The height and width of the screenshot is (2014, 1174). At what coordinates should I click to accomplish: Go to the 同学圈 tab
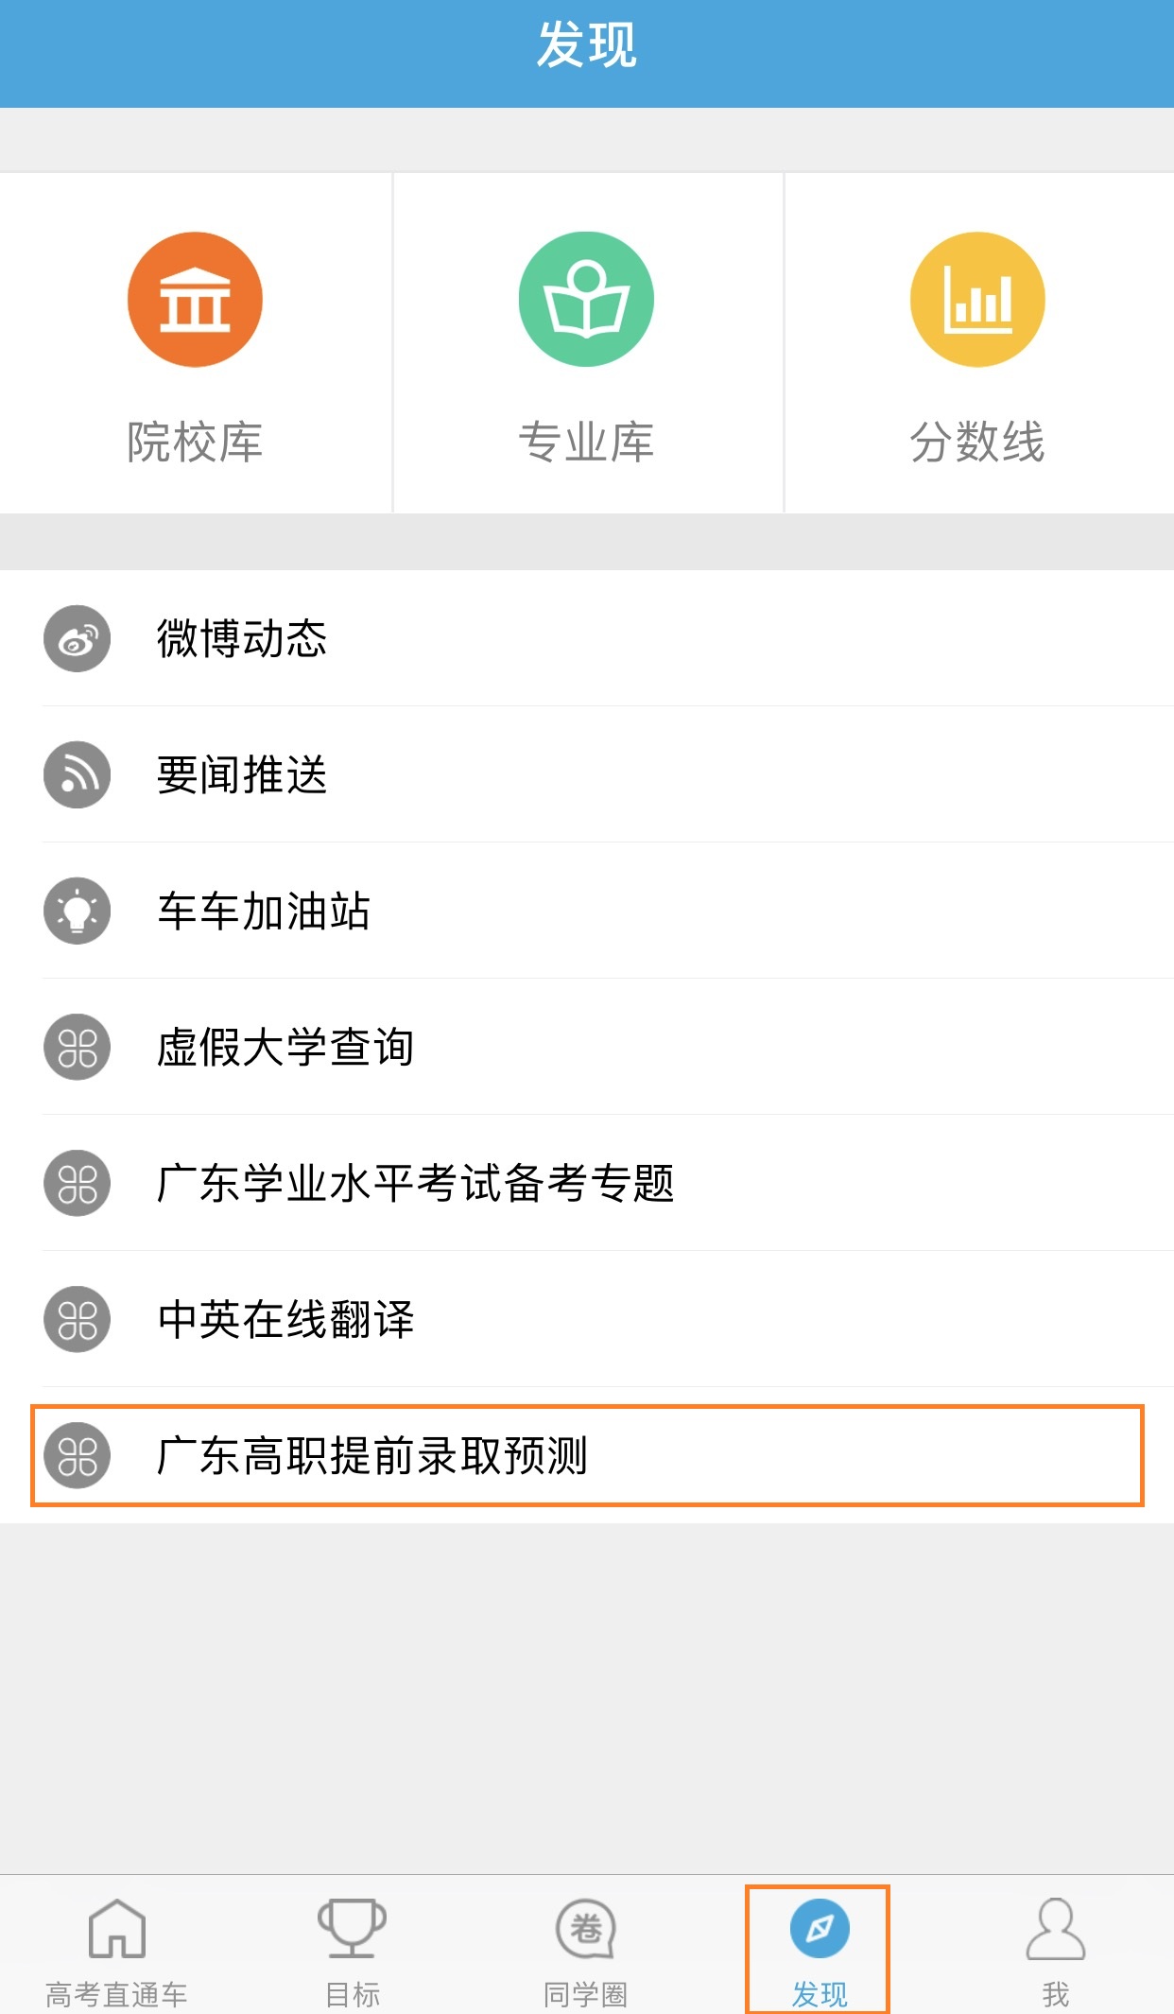coord(586,1950)
